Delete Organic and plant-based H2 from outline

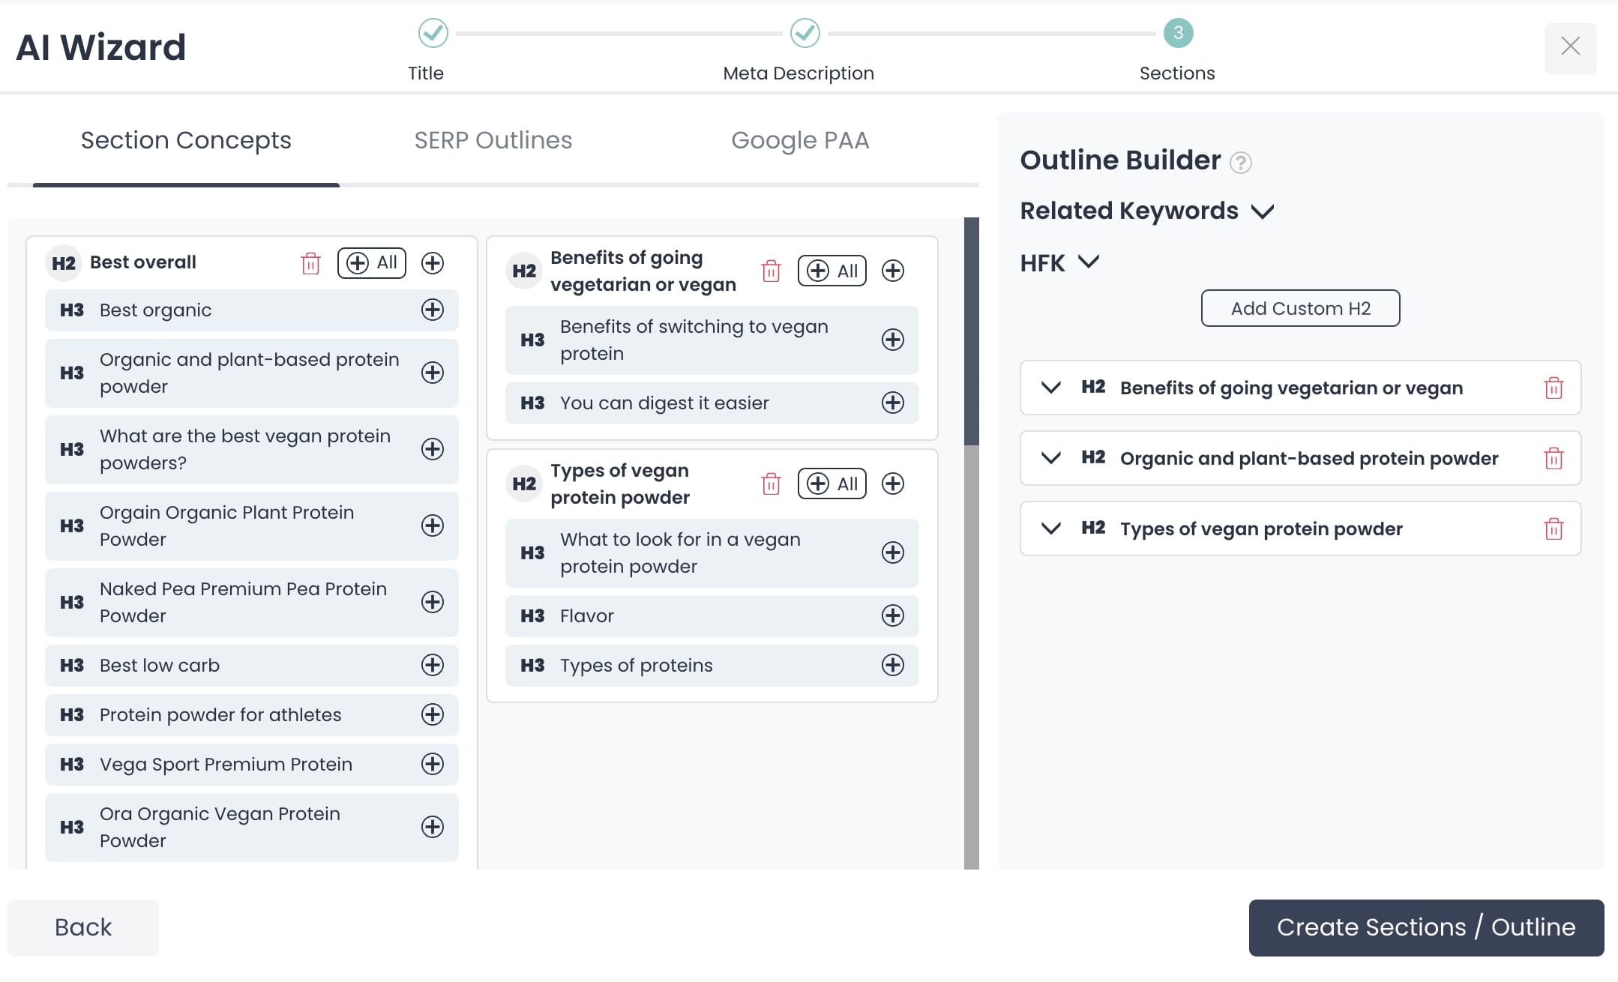[x=1554, y=459]
